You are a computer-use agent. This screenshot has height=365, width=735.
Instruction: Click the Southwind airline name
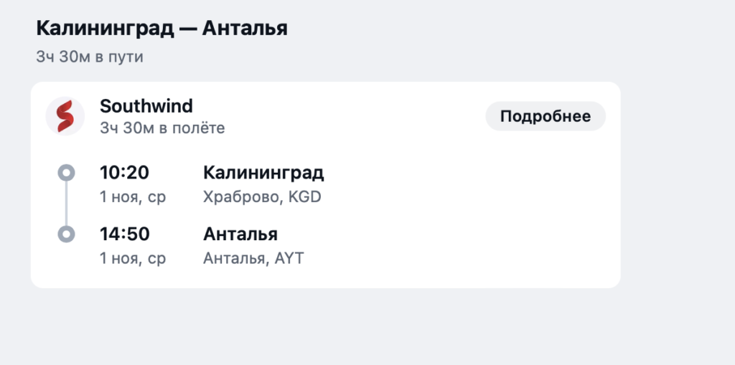(x=146, y=106)
